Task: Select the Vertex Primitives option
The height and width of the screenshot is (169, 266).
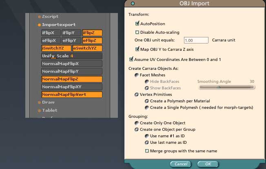Action: 137,95
